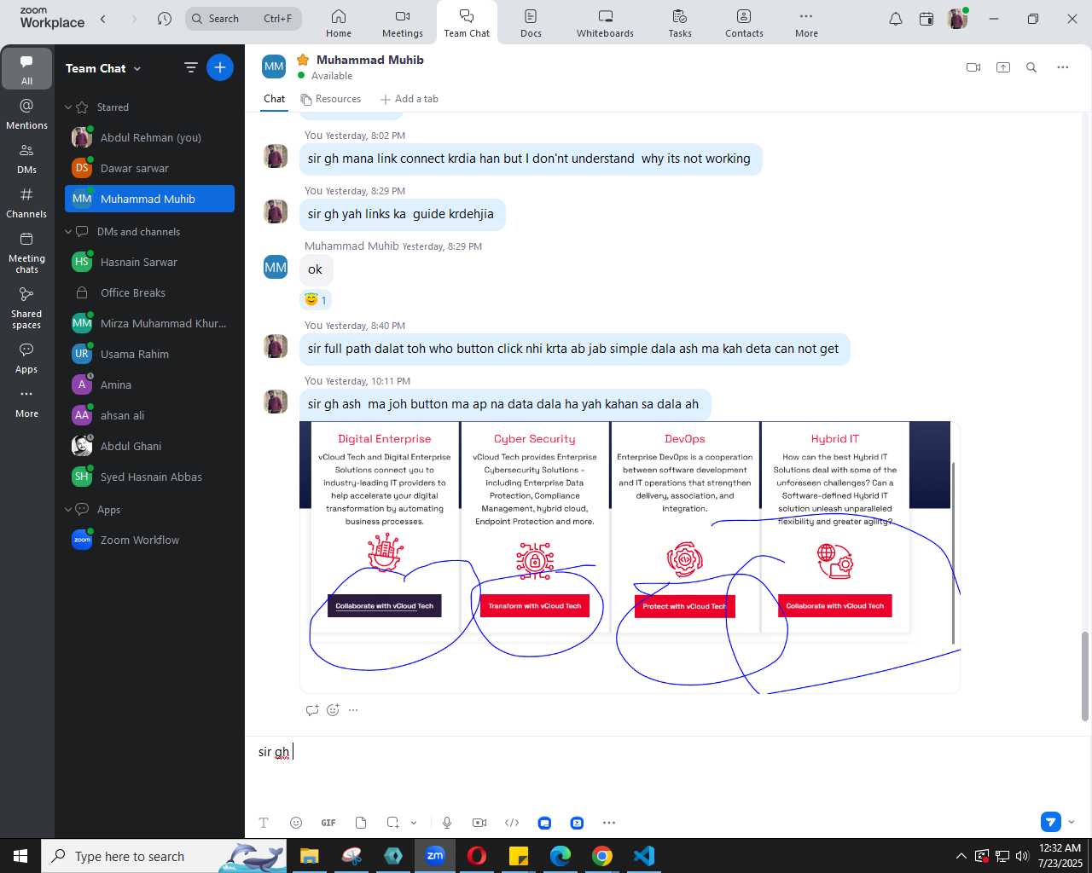This screenshot has width=1092, height=873.
Task: Open chat header more options ellipsis
Action: tap(1063, 67)
